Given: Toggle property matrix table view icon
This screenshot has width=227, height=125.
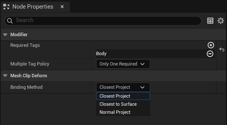Looking at the screenshot, I should click(210, 21).
